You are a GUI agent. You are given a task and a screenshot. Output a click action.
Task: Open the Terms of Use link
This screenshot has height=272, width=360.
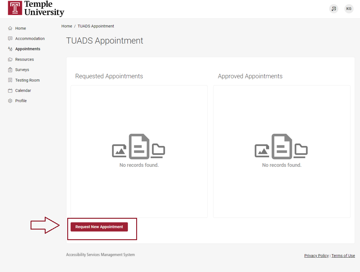(343, 256)
